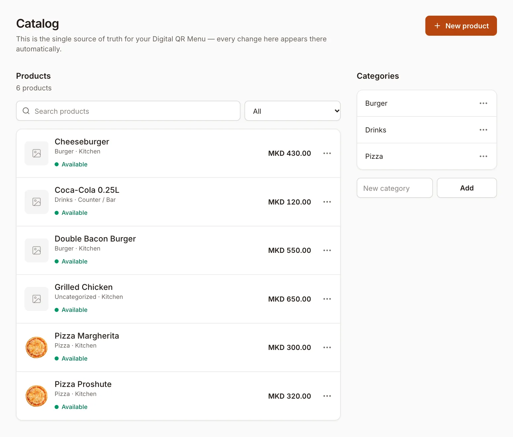Open Cheeseburger row options menu

click(x=327, y=153)
